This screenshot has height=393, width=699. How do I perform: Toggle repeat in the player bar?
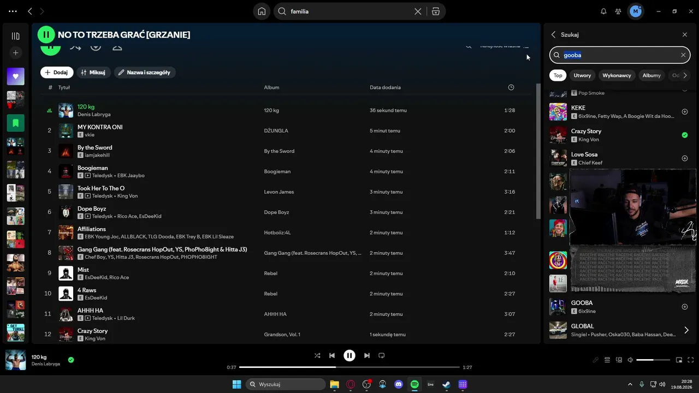382,355
